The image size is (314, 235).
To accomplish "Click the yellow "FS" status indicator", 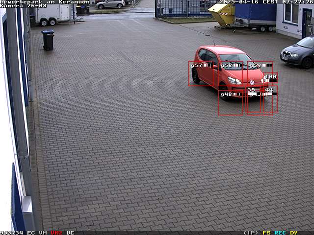I will coord(266,233).
